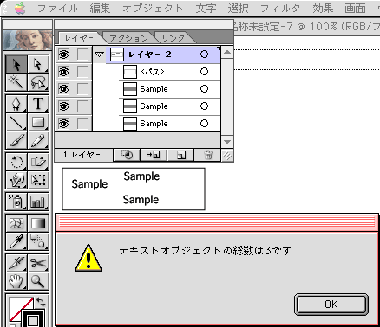Select the レイヤー 2 row name
This screenshot has width=380, height=327.
[x=149, y=54]
